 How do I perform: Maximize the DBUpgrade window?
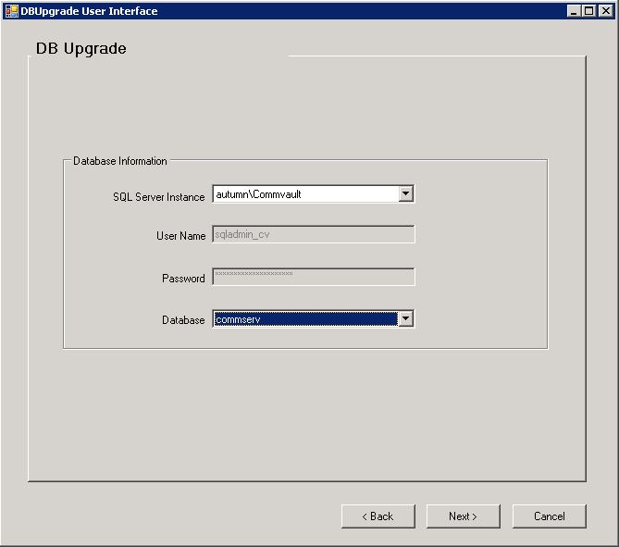589,11
